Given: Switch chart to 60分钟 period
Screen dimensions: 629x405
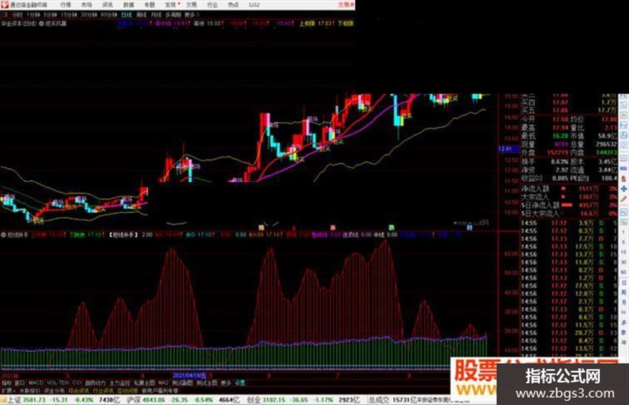Looking at the screenshot, I should coord(108,15).
